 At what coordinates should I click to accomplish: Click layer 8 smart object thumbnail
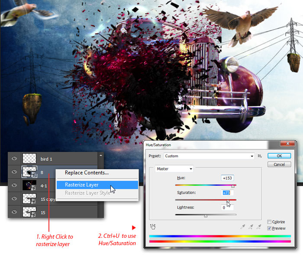click(29, 172)
